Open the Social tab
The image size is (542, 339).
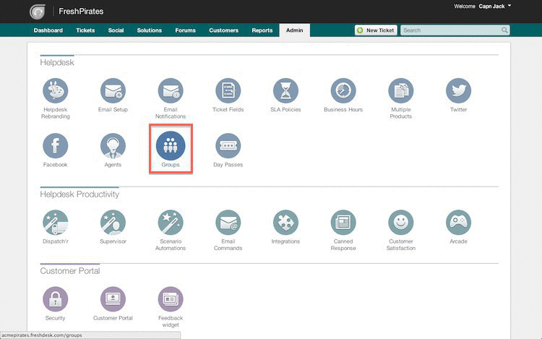[x=116, y=30]
